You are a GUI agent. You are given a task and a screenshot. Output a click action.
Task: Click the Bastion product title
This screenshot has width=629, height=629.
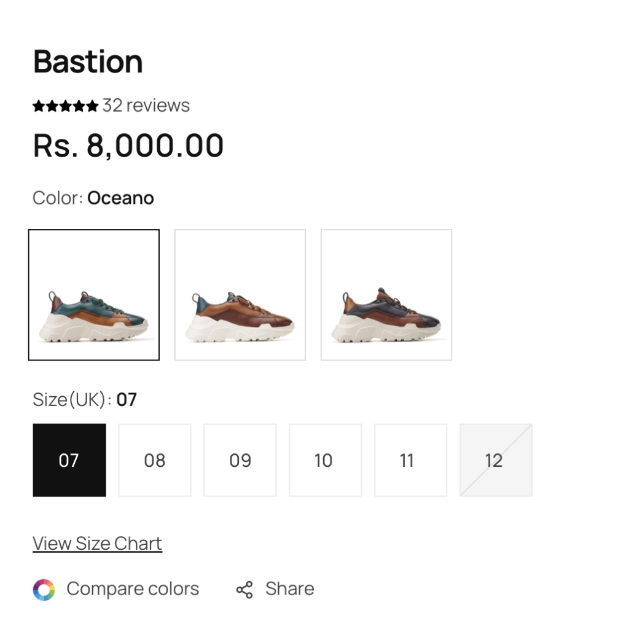(88, 62)
